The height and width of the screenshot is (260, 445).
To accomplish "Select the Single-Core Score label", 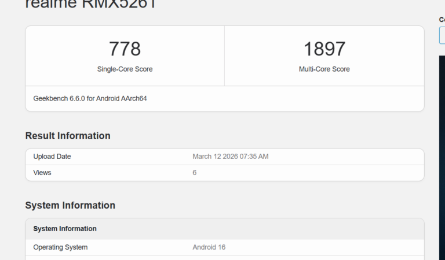I will (x=125, y=69).
